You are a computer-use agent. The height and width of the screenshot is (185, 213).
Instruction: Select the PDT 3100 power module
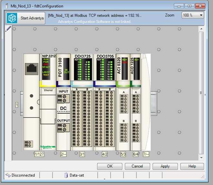[x=64, y=102]
